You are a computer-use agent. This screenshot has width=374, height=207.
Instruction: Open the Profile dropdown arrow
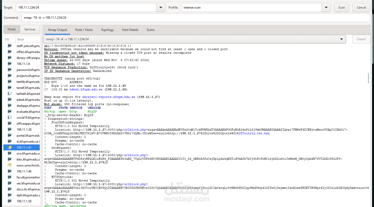pyautogui.click(x=326, y=8)
